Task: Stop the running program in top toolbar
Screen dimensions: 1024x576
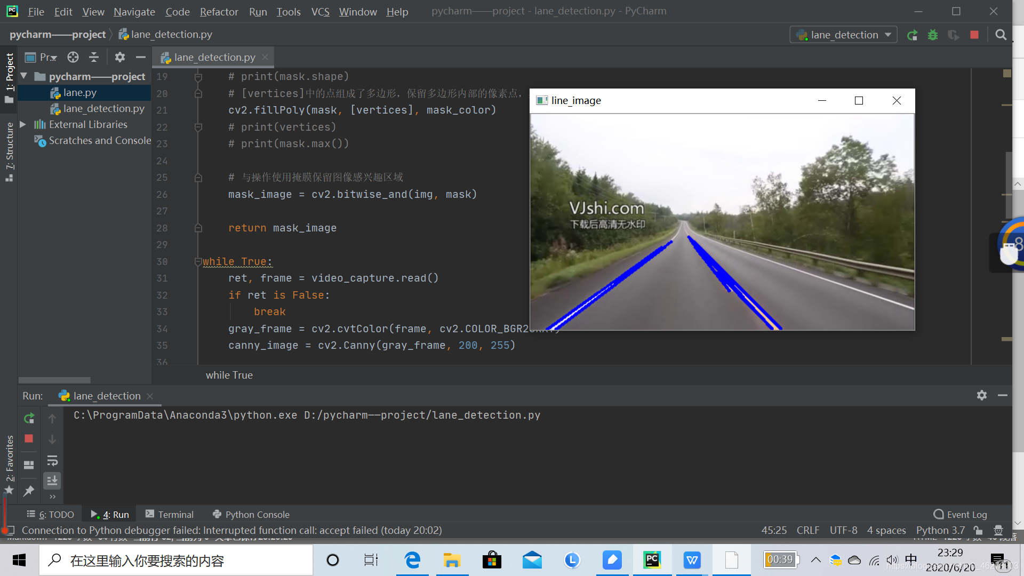Action: pyautogui.click(x=974, y=35)
